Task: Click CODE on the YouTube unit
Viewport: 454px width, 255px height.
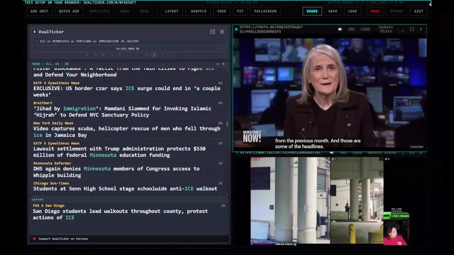Action: click(365, 29)
